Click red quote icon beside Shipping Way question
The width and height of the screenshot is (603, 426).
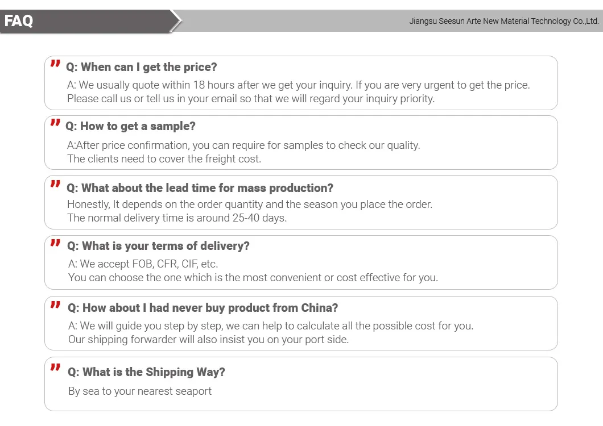(x=55, y=368)
